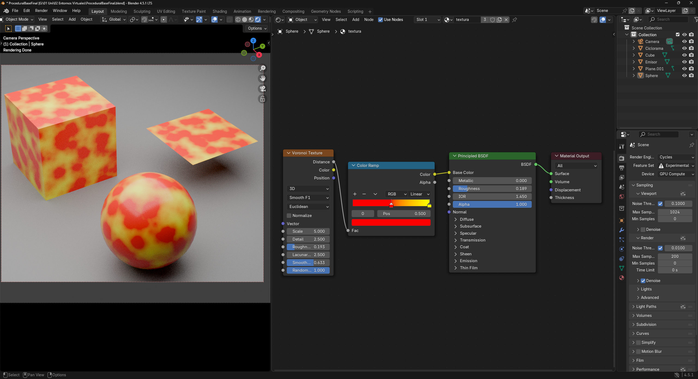
Task: Enable the Normalize checkbox in Voronoi Texture
Action: point(289,216)
